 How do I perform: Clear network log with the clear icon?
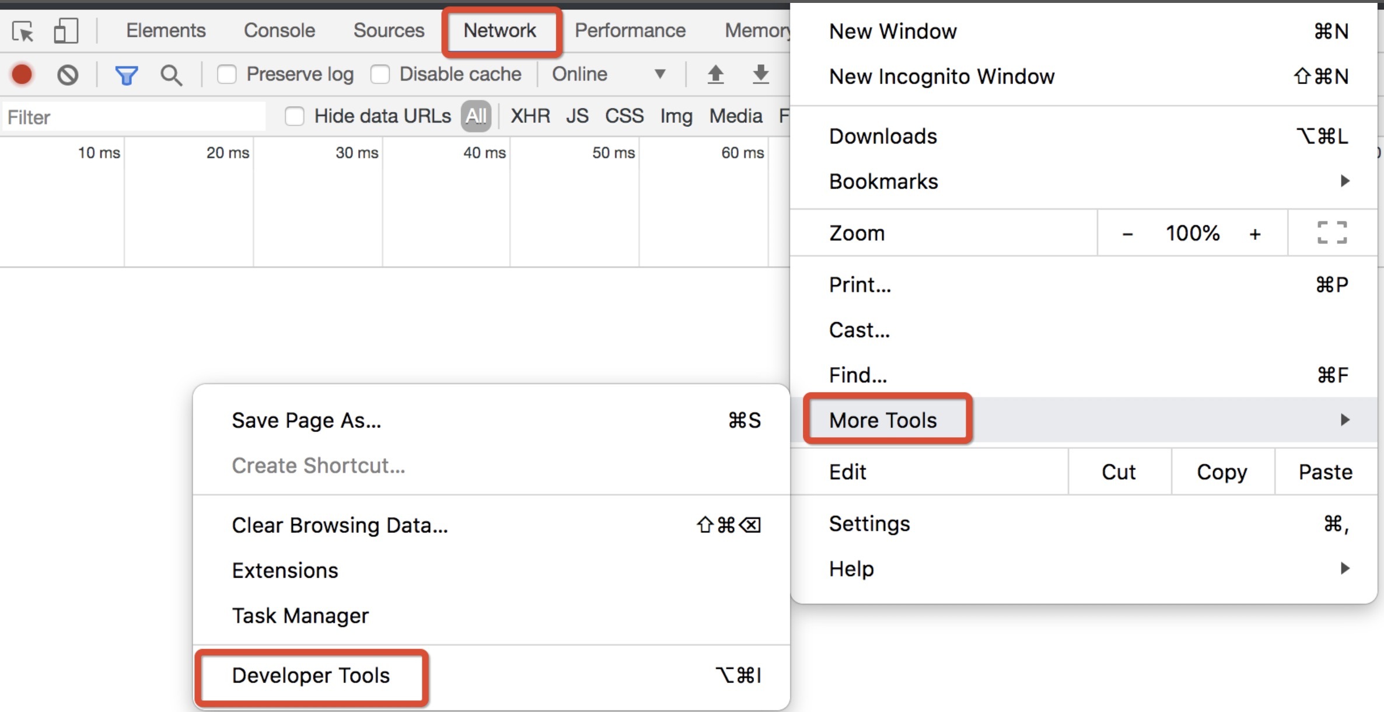[68, 75]
